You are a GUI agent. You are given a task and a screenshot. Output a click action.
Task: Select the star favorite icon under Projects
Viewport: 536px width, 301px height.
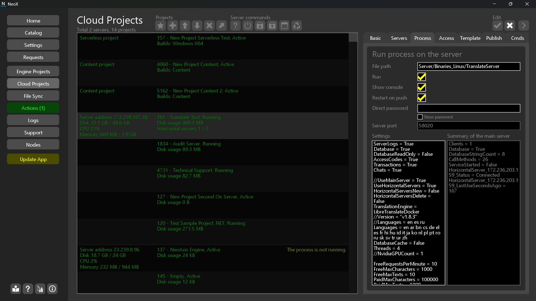point(161,25)
